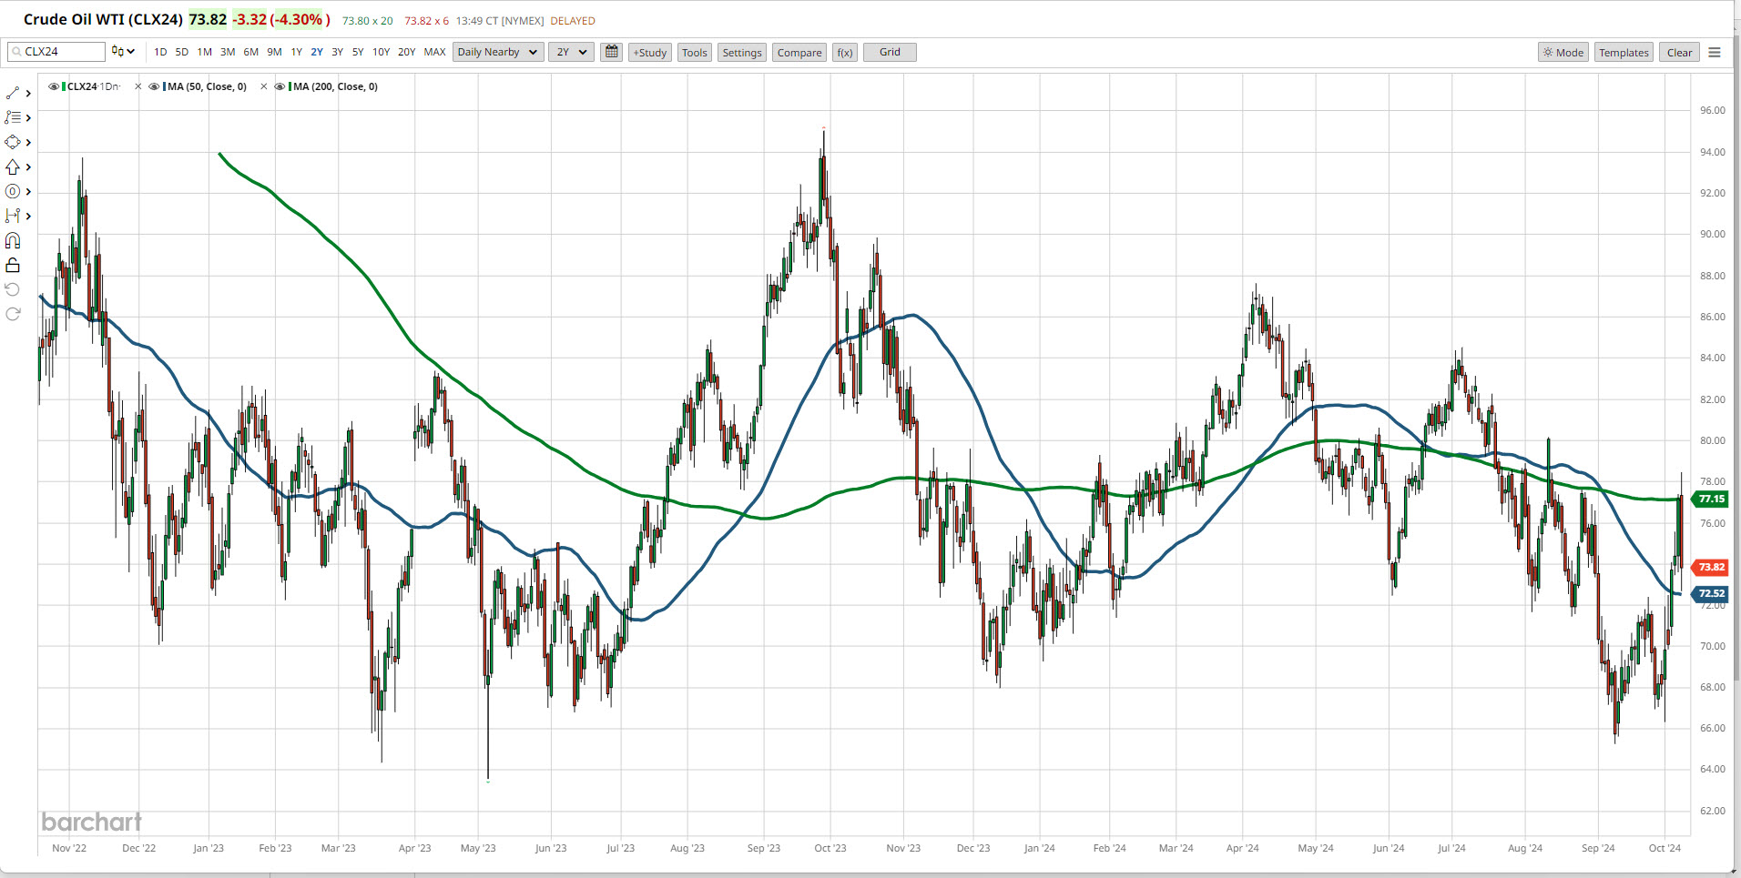Select the shapes drawing tool icon
Viewport: 1741px width, 878px height.
[13, 142]
